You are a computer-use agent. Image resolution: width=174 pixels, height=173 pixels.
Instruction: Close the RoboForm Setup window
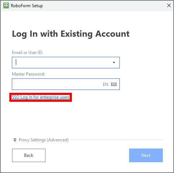click(169, 5)
